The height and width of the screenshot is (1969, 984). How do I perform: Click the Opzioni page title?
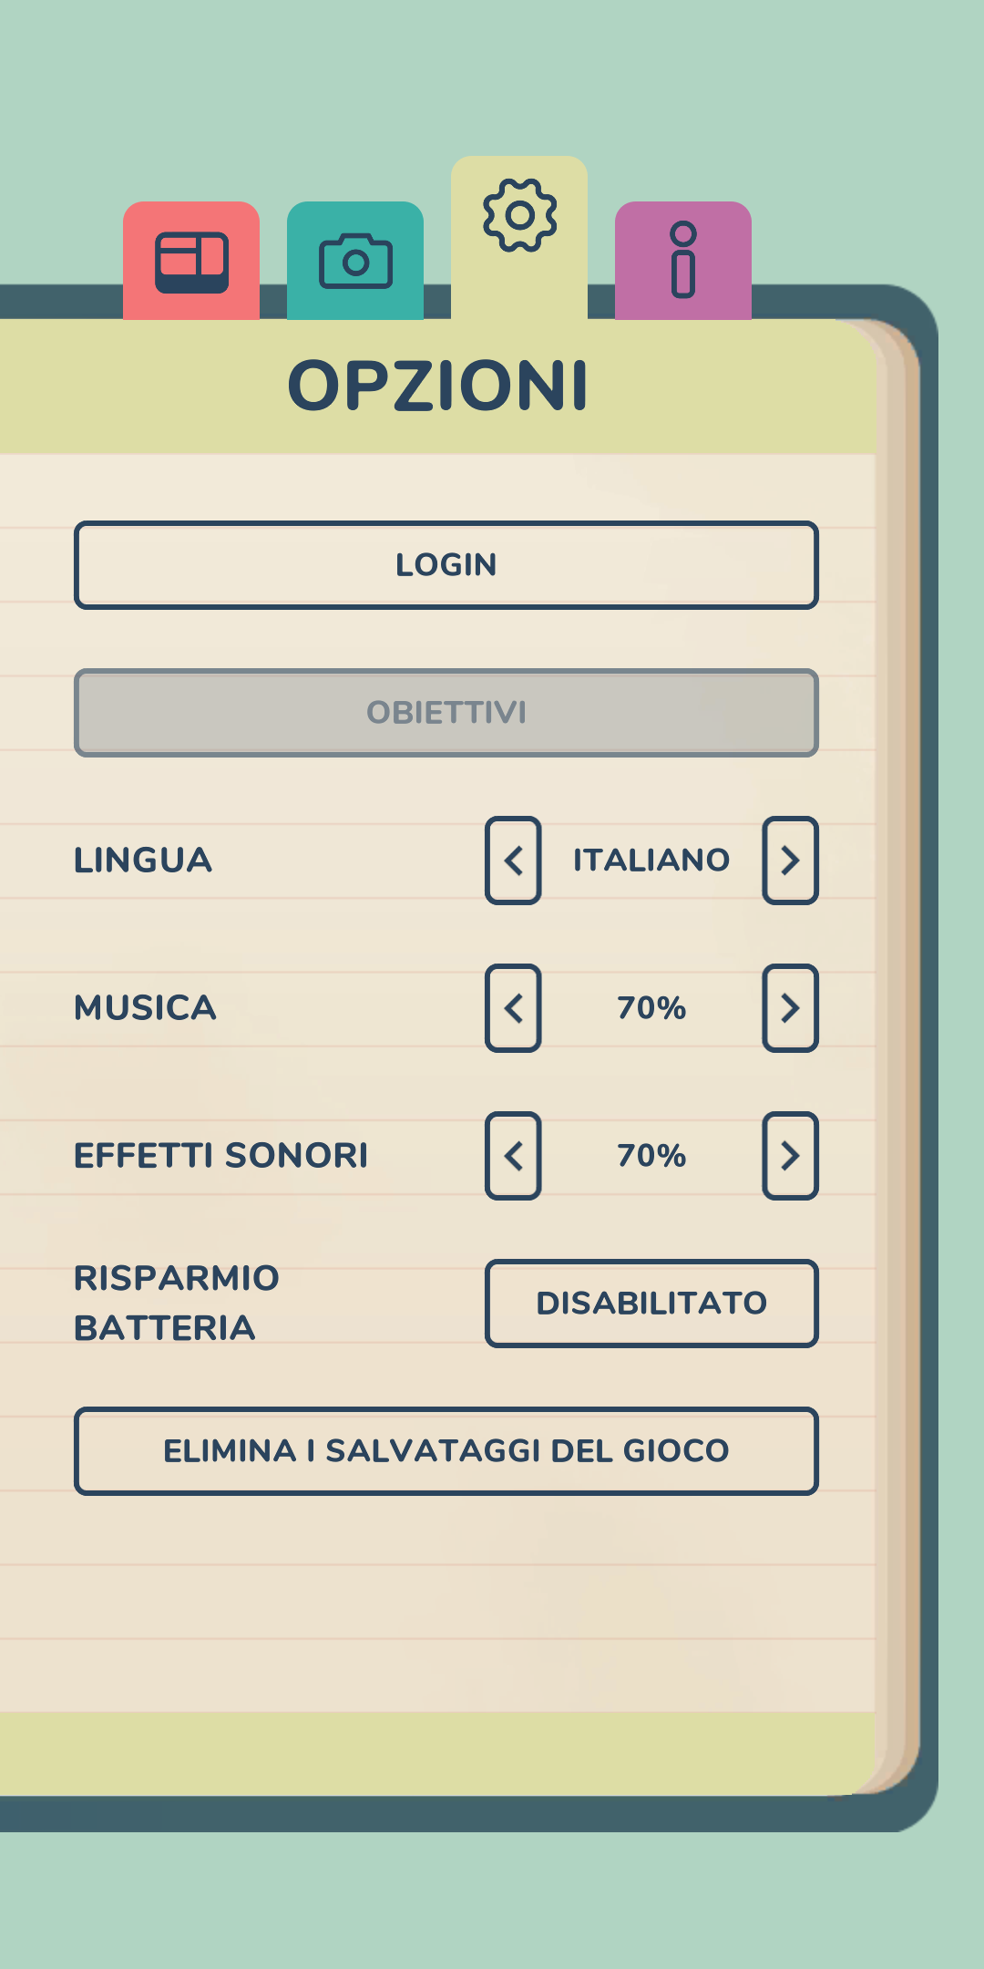point(438,386)
